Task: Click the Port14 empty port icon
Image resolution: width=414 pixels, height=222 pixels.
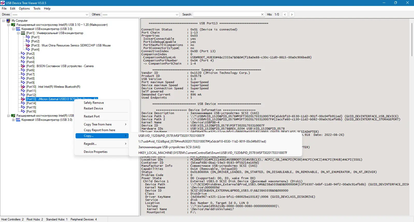Action: coord(23,103)
